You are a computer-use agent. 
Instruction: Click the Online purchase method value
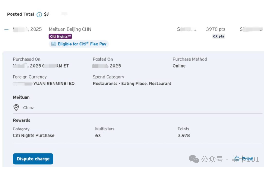(179, 66)
